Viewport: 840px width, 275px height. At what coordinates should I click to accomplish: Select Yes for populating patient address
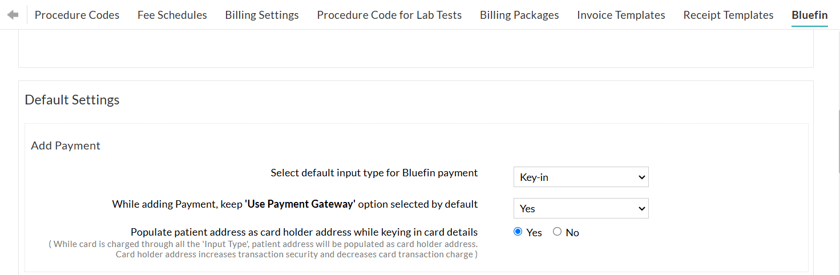coord(518,232)
